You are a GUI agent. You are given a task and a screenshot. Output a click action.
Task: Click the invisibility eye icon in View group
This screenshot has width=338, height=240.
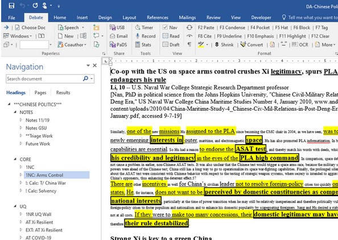(189, 36)
